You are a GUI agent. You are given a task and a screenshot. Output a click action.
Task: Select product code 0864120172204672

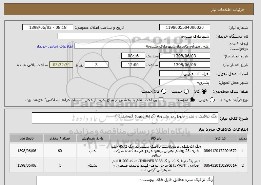(220, 151)
